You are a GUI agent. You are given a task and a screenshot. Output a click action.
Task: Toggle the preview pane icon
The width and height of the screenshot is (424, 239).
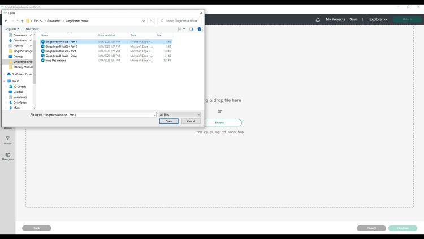192,29
